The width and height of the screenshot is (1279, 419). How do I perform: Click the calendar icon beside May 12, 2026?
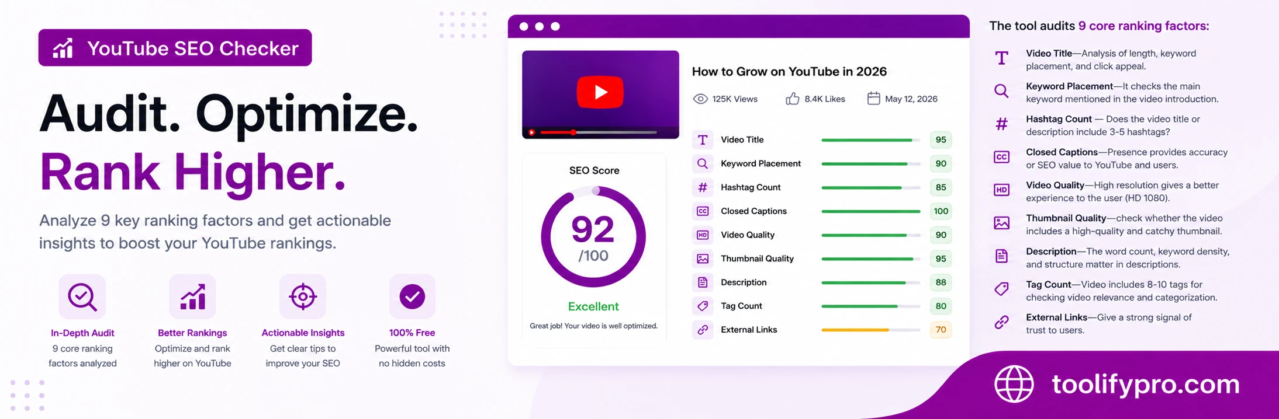(x=873, y=98)
